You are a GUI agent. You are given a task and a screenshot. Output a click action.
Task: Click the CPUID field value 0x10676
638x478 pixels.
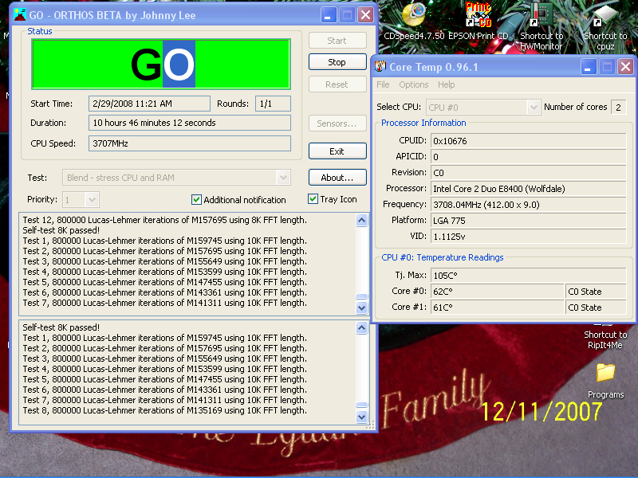[x=528, y=141]
